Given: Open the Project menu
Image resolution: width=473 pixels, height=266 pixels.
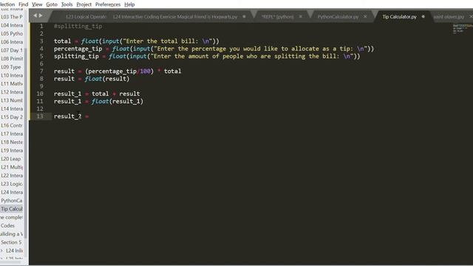Looking at the screenshot, I should [84, 4].
